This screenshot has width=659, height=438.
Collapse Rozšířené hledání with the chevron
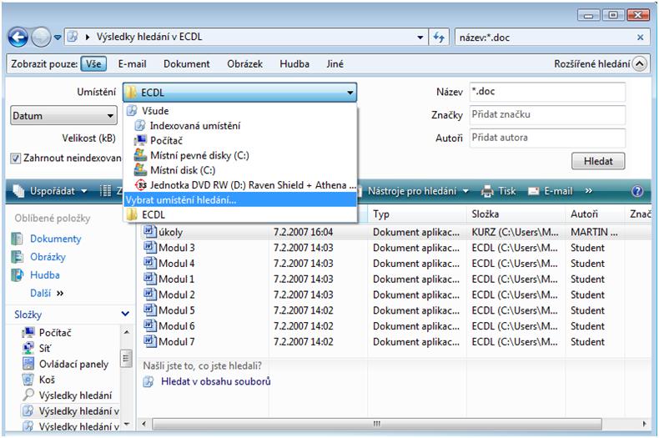click(639, 64)
